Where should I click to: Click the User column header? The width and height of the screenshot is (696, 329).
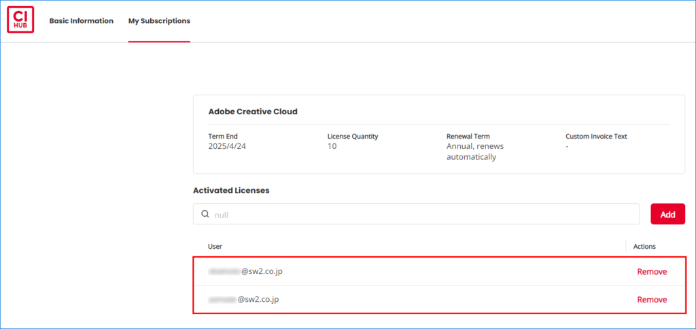pos(215,246)
